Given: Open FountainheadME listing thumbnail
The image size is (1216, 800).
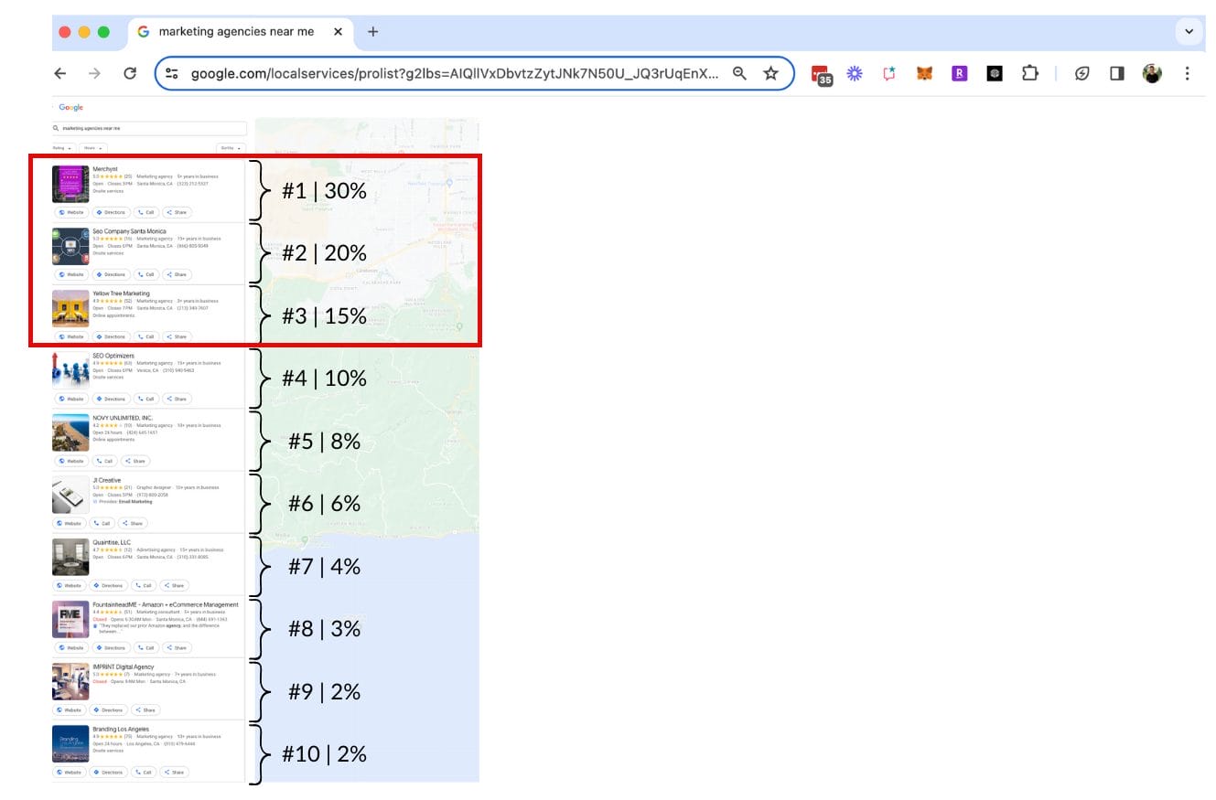Looking at the screenshot, I should click(70, 619).
